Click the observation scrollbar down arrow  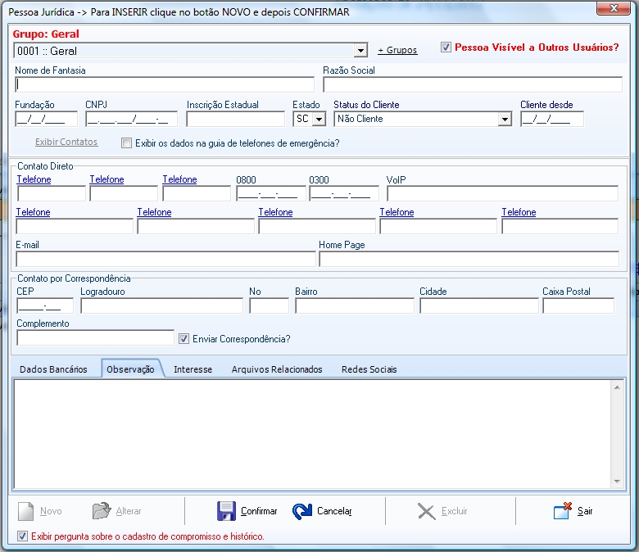point(617,481)
